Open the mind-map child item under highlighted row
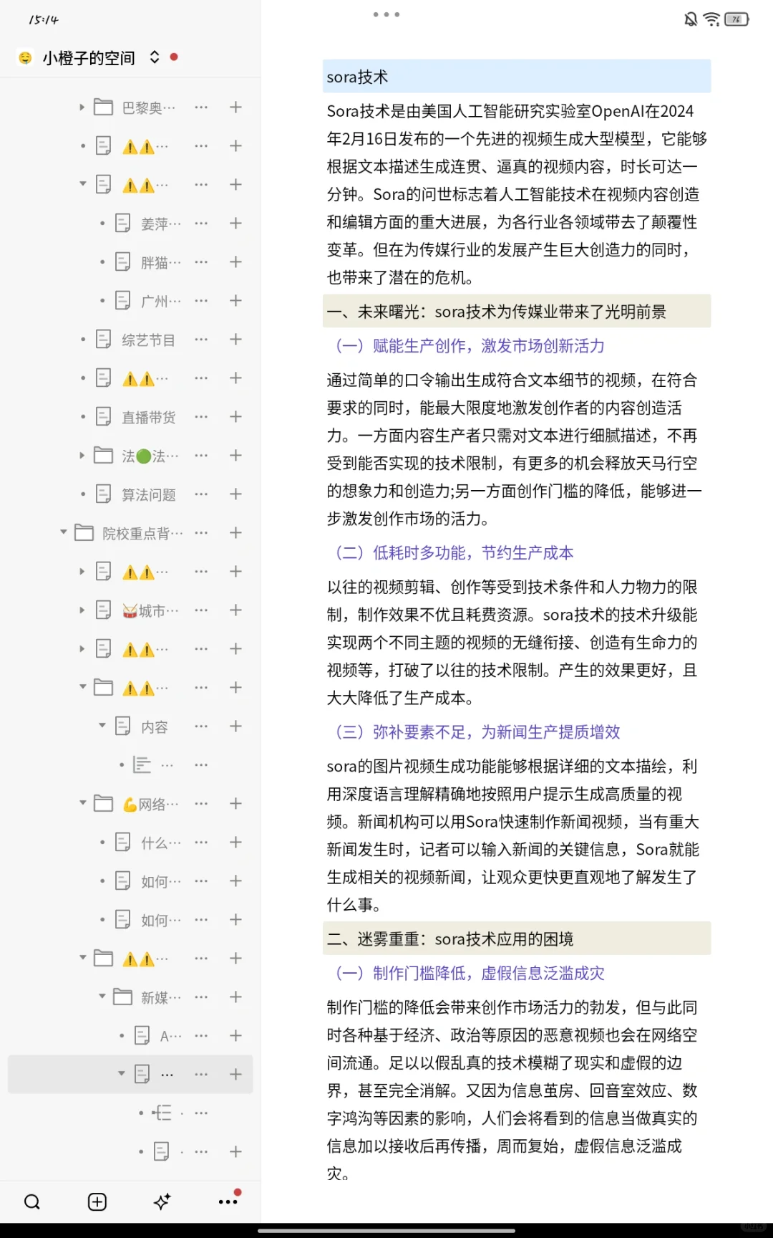 point(162,1113)
